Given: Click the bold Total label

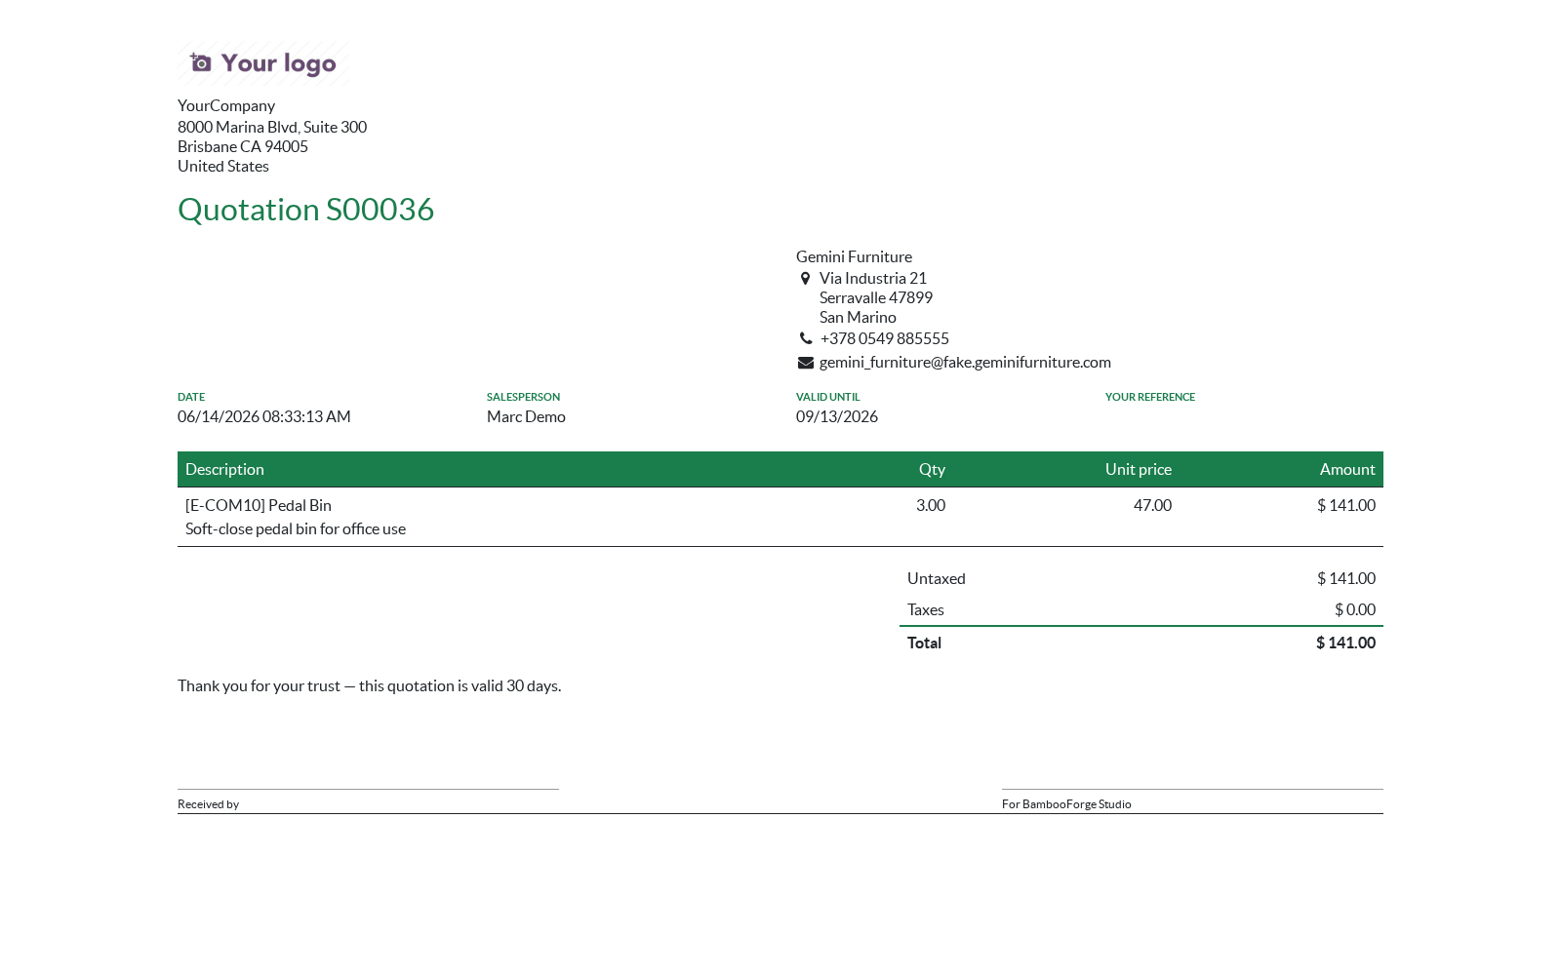Looking at the screenshot, I should pyautogui.click(x=924, y=643).
